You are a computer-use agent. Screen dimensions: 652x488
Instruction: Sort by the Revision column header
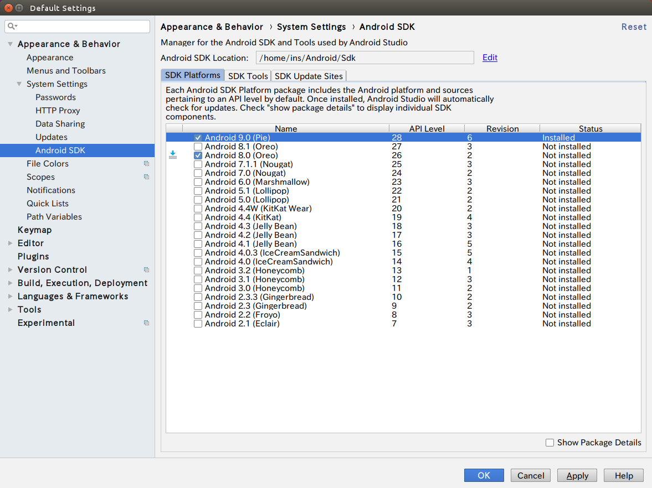coord(502,128)
